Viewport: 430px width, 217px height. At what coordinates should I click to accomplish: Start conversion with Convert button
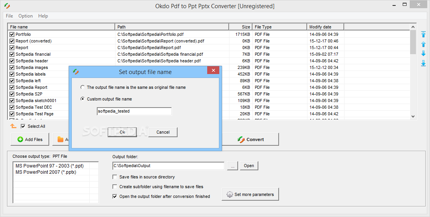pos(251,139)
